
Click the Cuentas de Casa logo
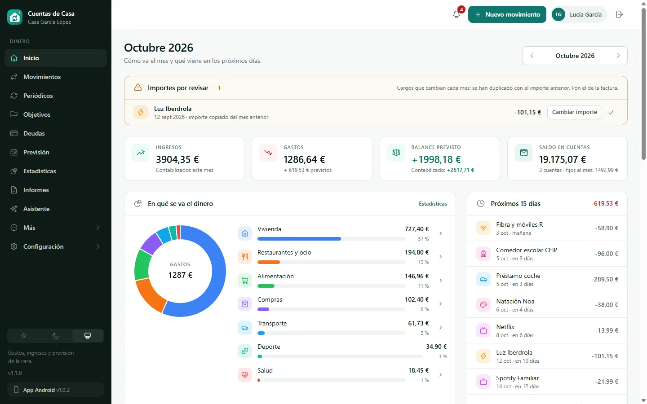[15, 17]
